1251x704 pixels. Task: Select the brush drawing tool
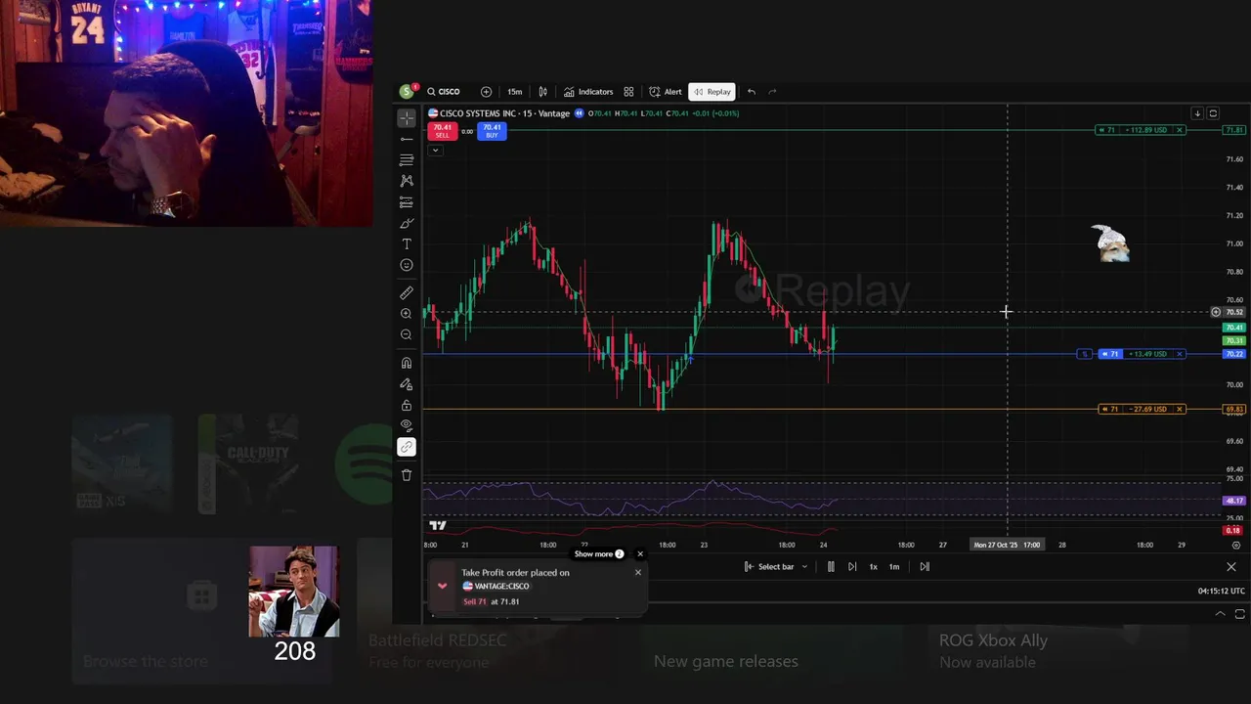[407, 224]
